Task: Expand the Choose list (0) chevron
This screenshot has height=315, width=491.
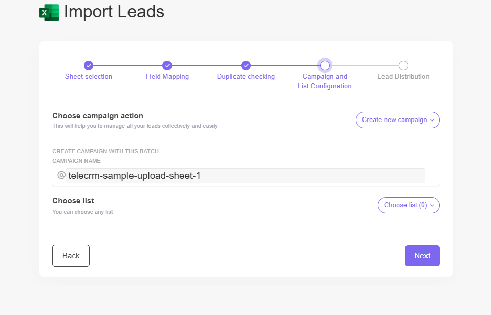Action: click(432, 205)
